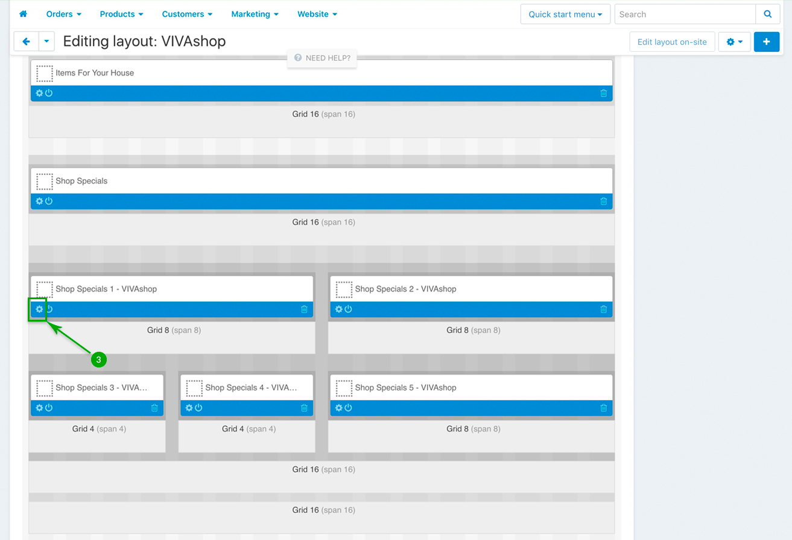Click trash icon on Shop Specials 2 block
The image size is (792, 540).
click(x=603, y=310)
